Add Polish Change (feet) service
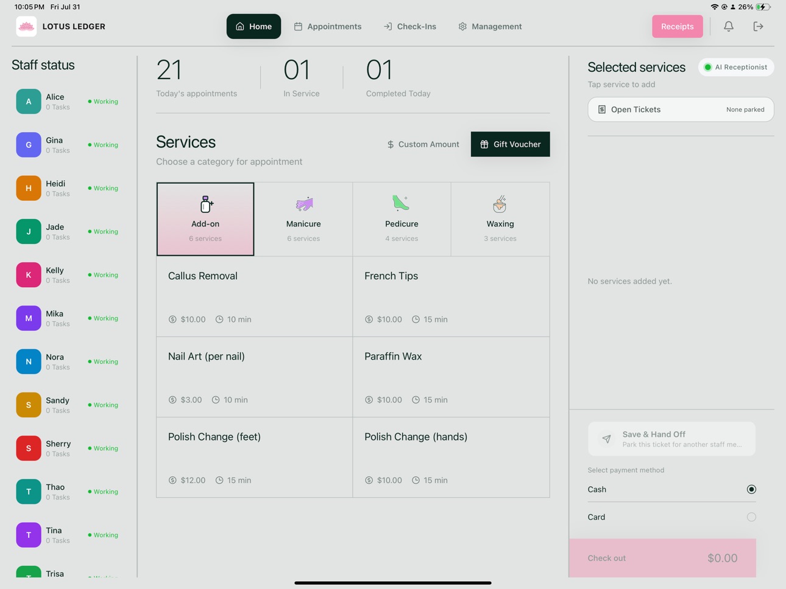Screen dimensions: 786x589 tap(255, 457)
